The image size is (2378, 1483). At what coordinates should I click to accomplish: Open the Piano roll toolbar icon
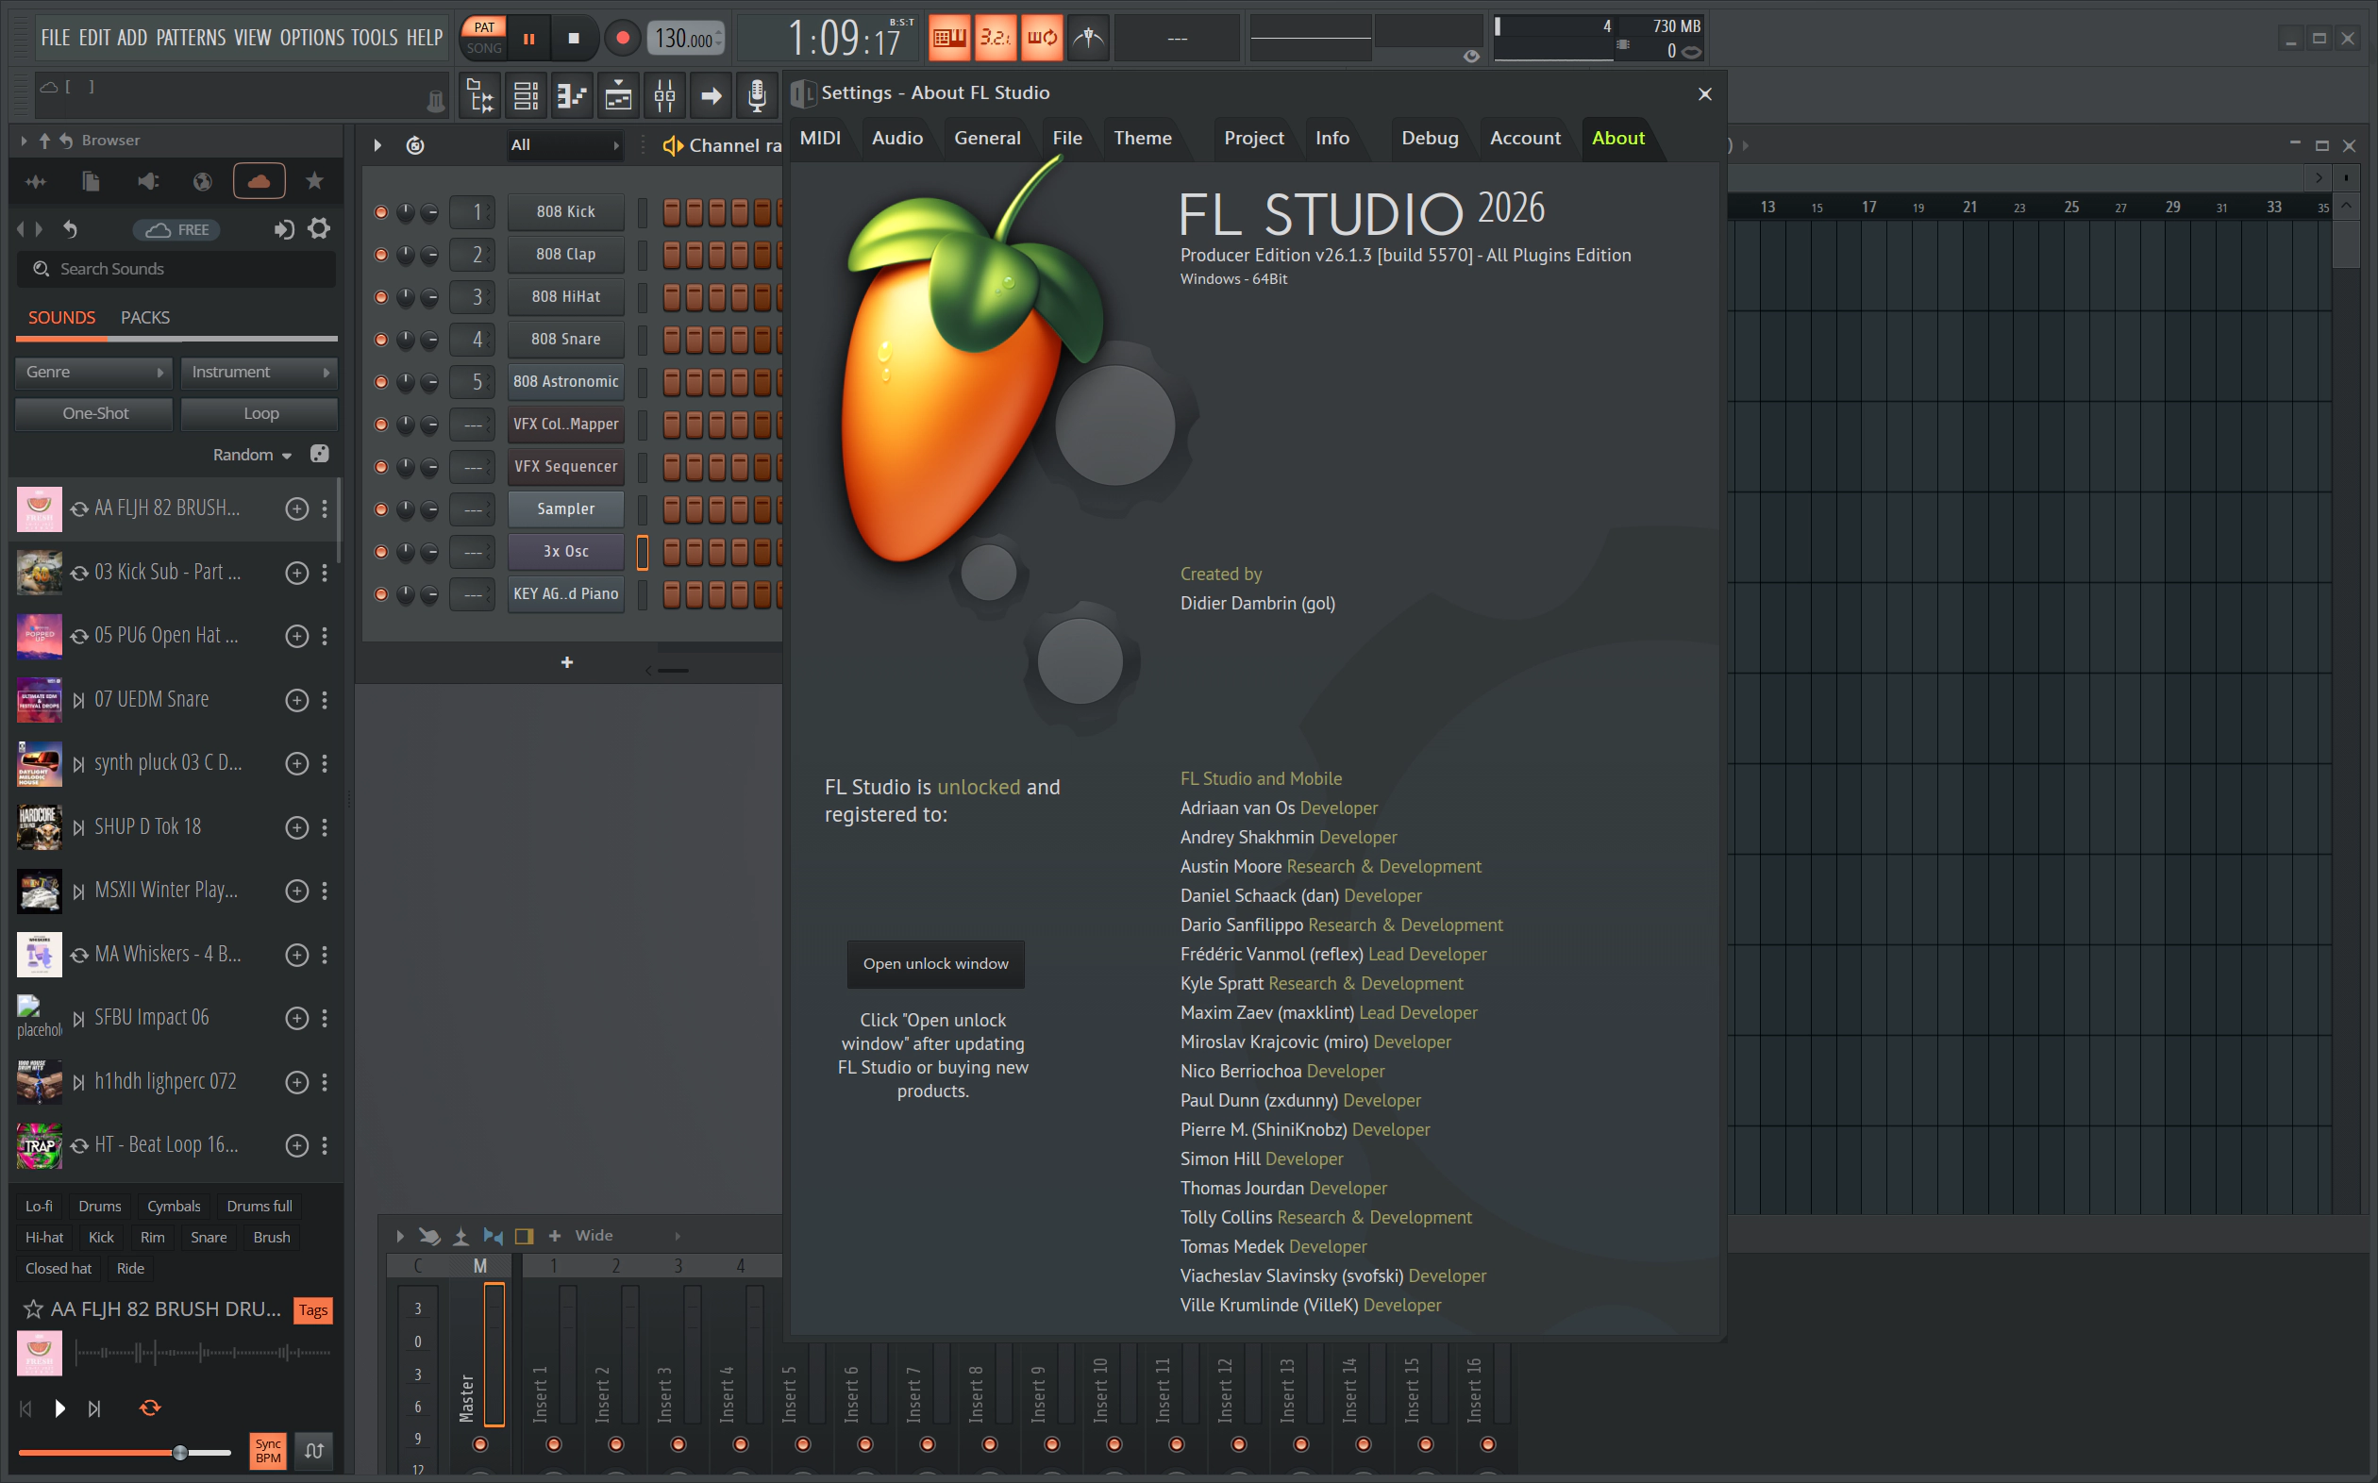pyautogui.click(x=572, y=95)
